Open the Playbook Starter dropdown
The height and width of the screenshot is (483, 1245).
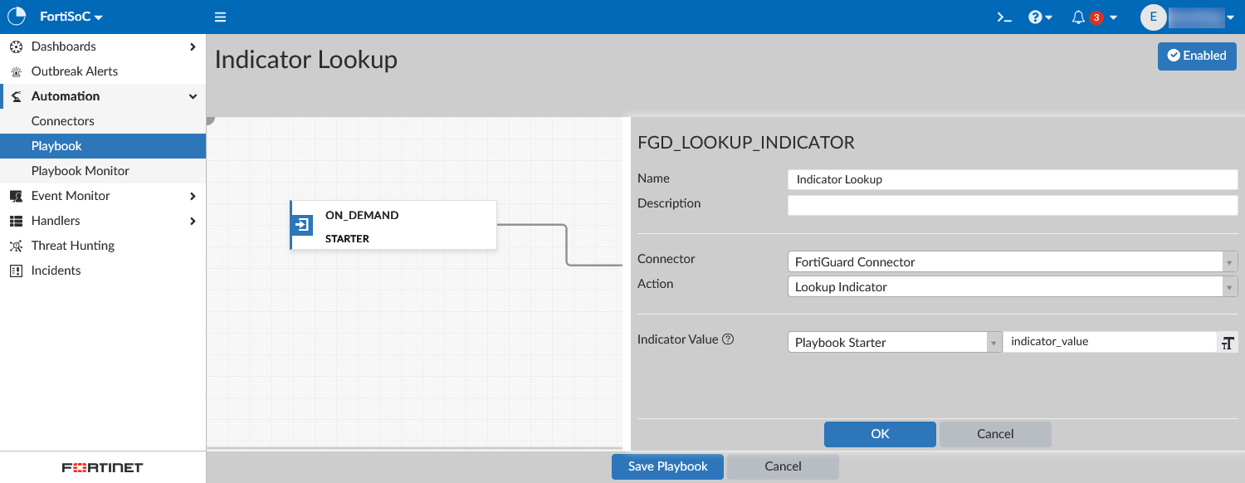(x=893, y=343)
